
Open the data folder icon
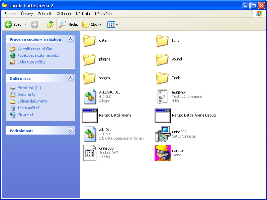click(89, 41)
